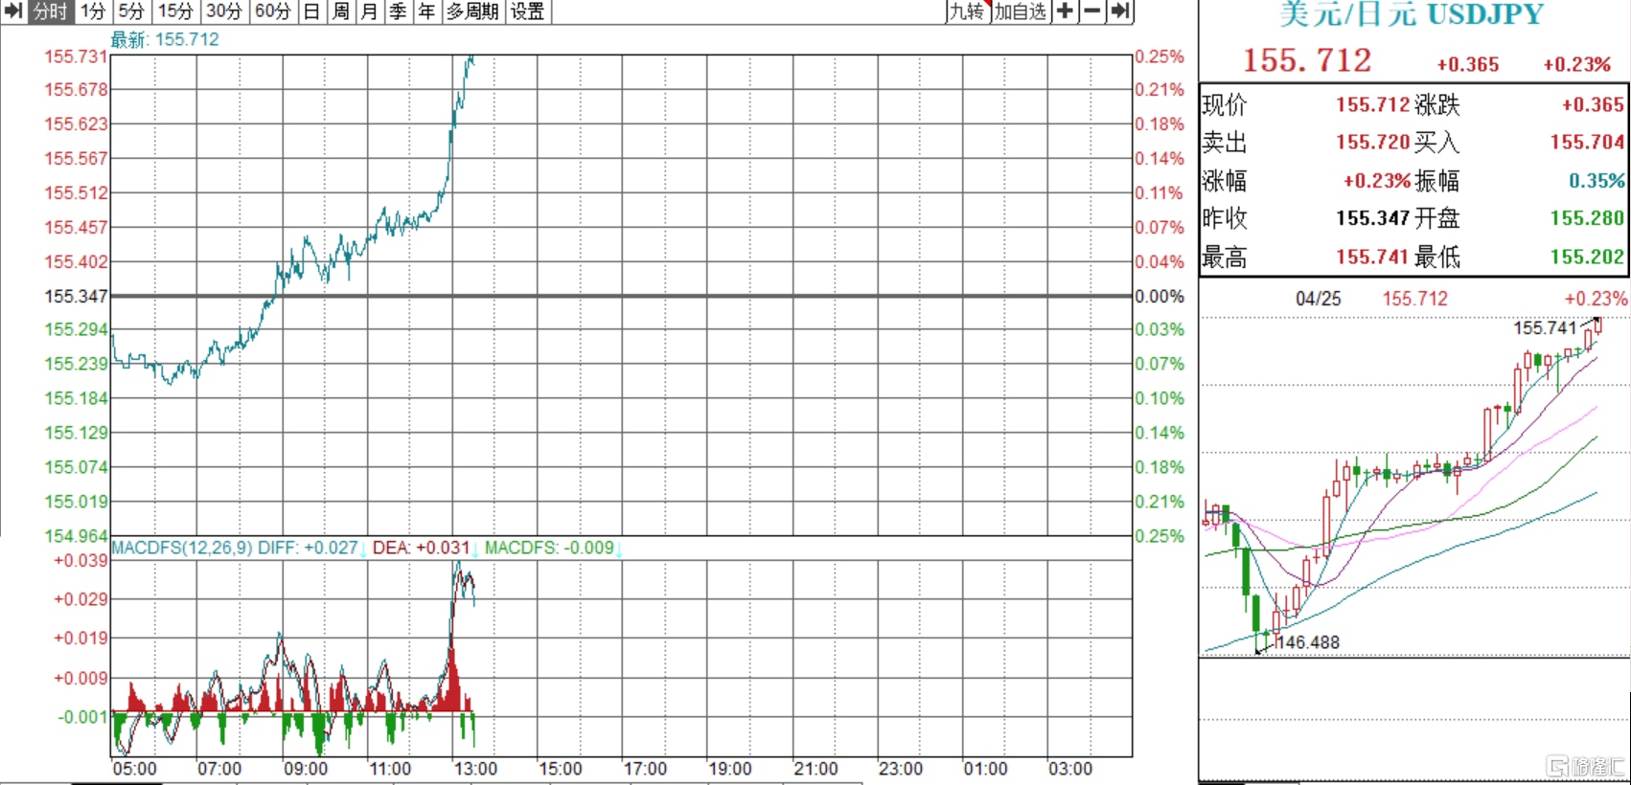
Task: Switch to the 60分 timeframe
Action: pos(273,11)
